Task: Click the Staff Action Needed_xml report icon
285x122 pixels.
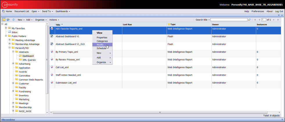Action: pyautogui.click(x=52, y=75)
